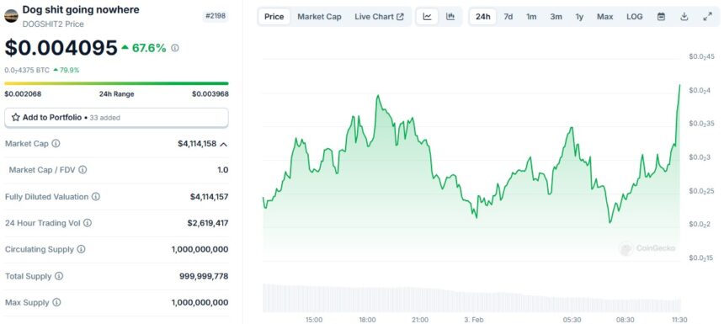Select the 7d time range
724x324 pixels.
coord(508,17)
